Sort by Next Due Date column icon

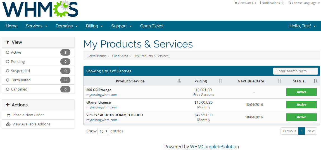click(x=279, y=81)
